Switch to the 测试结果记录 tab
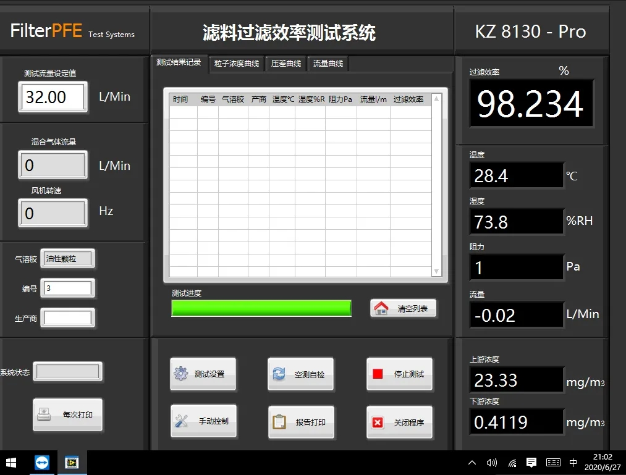 (x=179, y=62)
